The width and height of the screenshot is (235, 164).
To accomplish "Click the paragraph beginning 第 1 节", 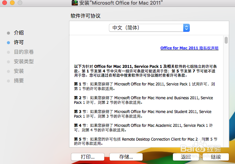I will pyautogui.click(x=145, y=87).
